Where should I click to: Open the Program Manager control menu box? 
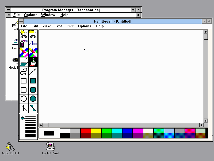pos(9,10)
